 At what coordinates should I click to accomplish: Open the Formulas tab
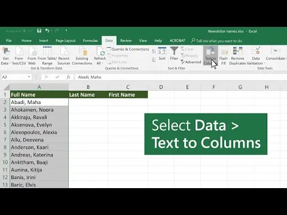[x=90, y=41]
